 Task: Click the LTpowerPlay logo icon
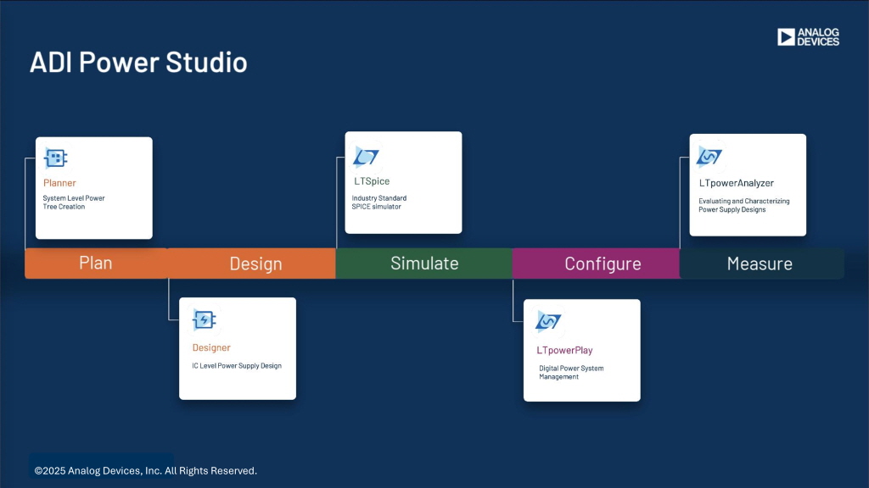pyautogui.click(x=548, y=322)
